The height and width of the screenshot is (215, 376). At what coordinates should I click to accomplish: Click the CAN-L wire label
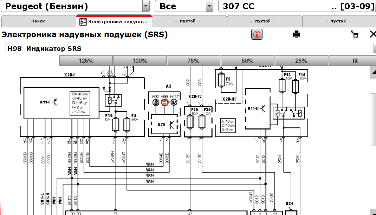(x=42, y=199)
